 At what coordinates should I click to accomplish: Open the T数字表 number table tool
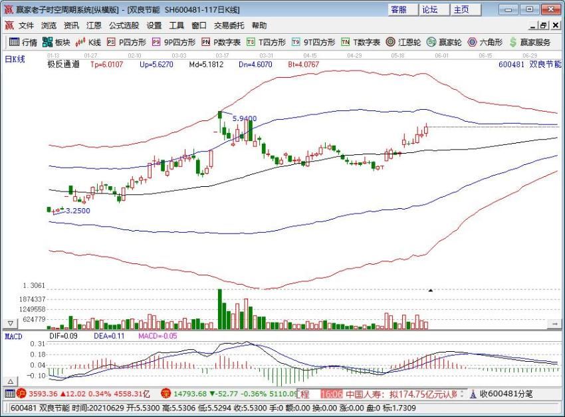coord(345,42)
